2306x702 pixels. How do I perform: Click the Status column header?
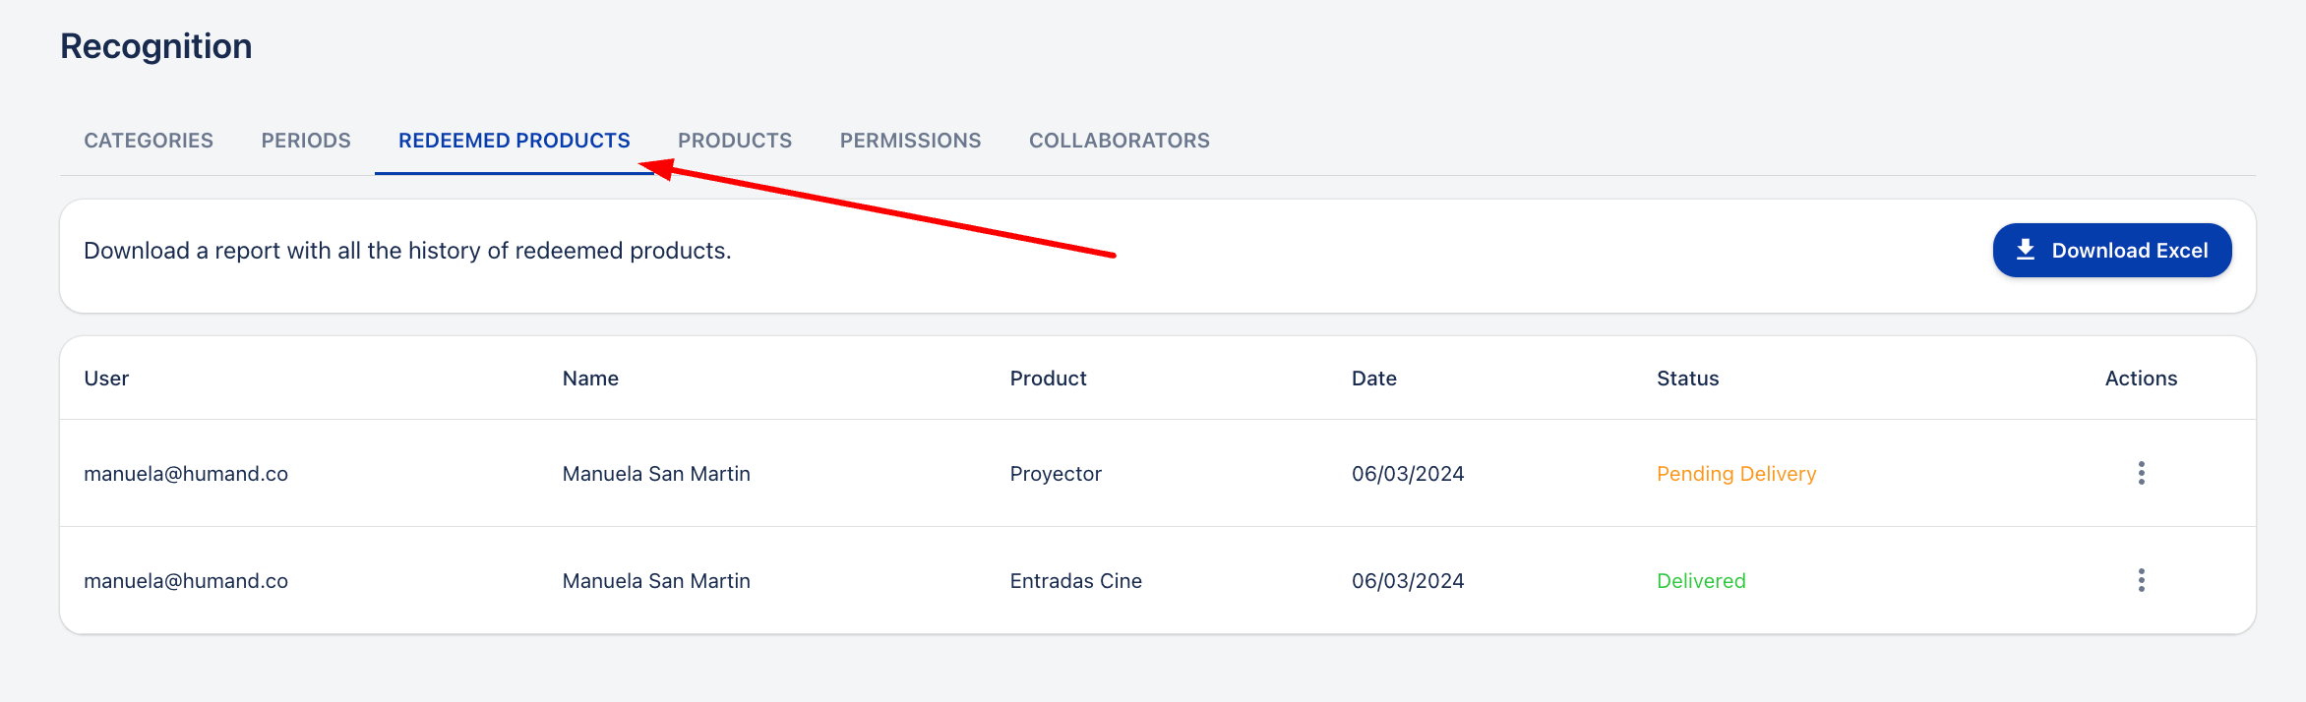1687,379
